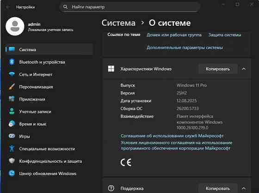Click the Windows logo icon in Характеристики Windows
259x193 pixels.
111,69
